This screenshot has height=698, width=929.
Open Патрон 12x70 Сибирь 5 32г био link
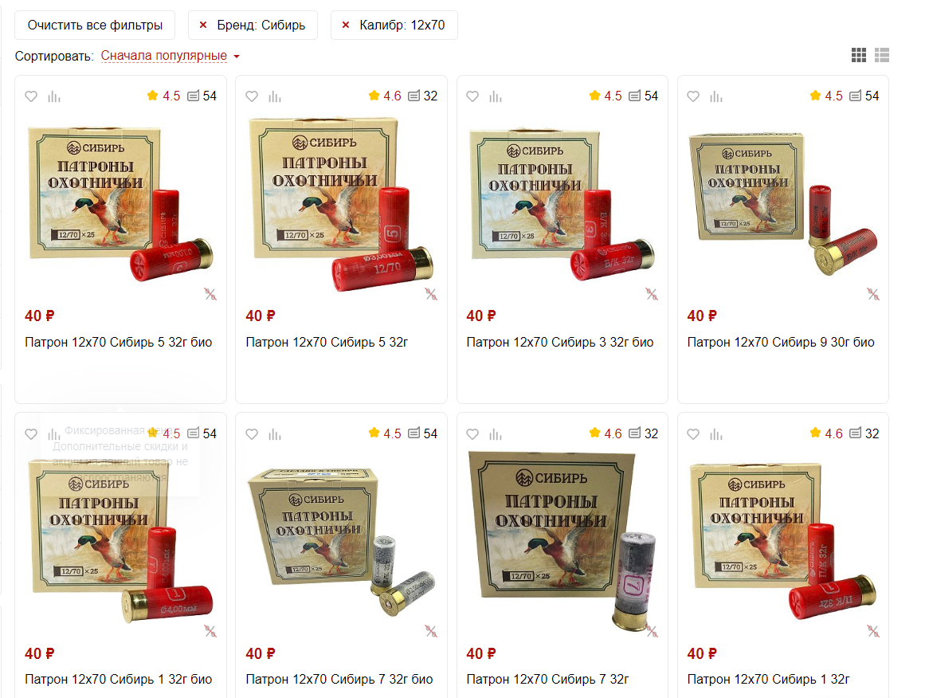click(x=119, y=342)
